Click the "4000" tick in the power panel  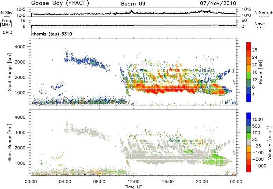20,47
